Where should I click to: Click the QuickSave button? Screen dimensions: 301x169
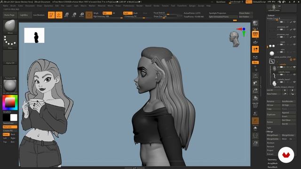click(x=221, y=2)
